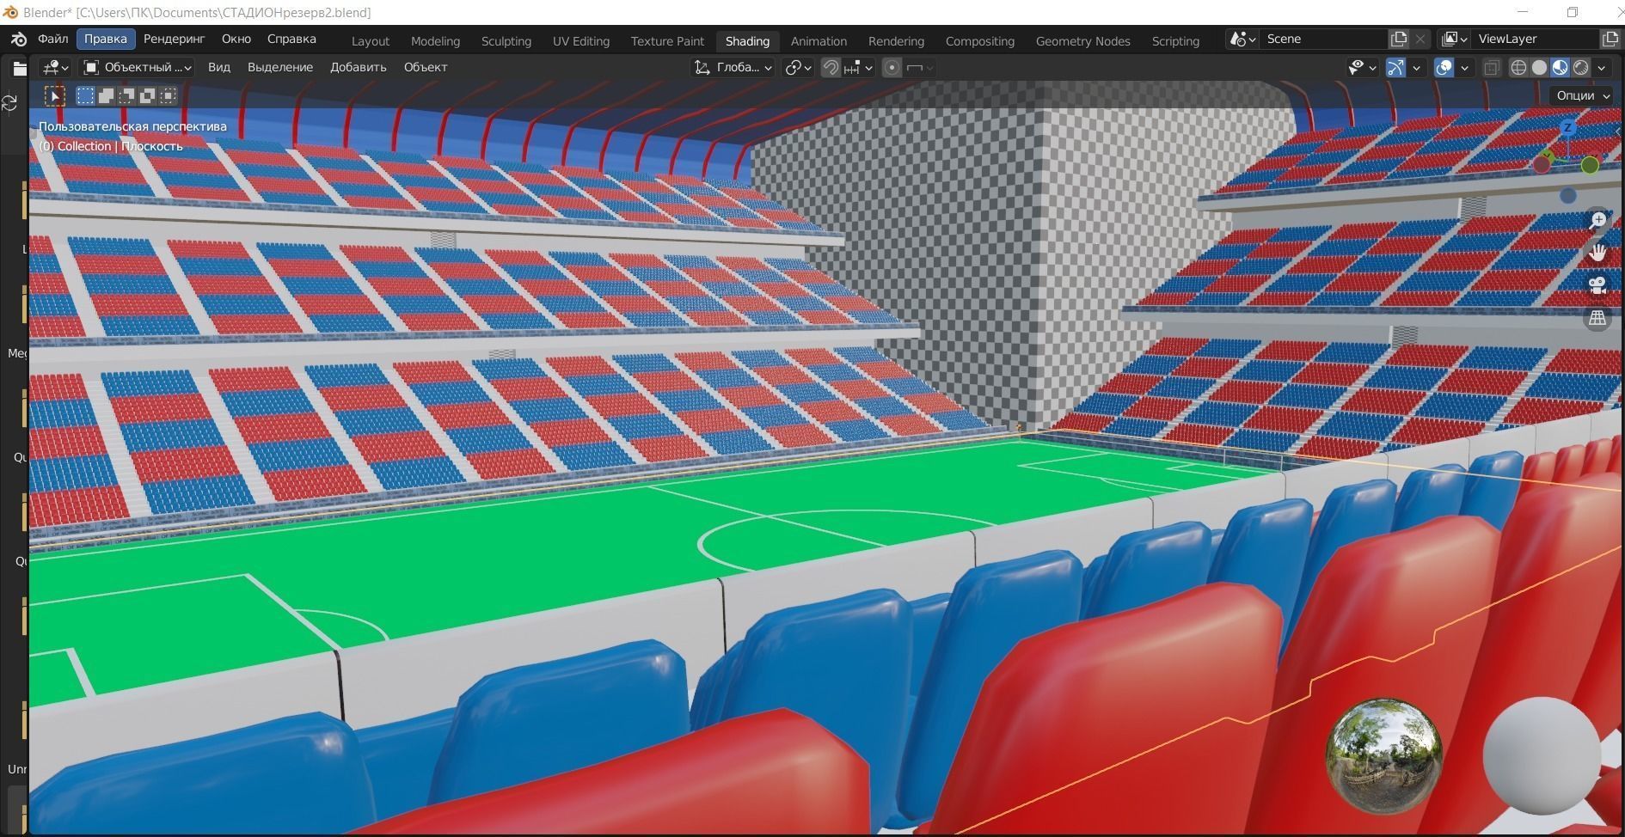Click the Z axis on the navigation gizmo

[x=1569, y=129]
